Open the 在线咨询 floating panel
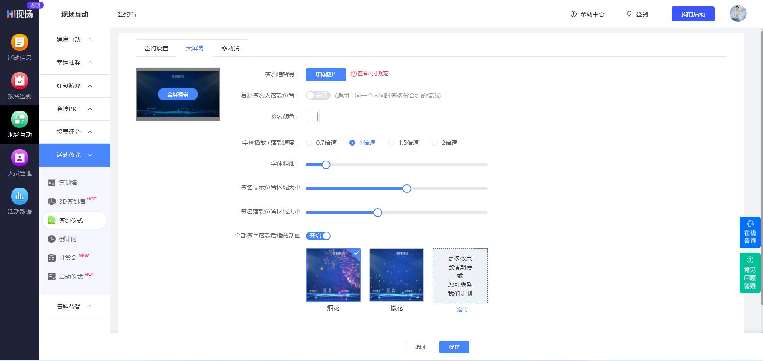Image resolution: width=763 pixels, height=361 pixels. point(750,232)
